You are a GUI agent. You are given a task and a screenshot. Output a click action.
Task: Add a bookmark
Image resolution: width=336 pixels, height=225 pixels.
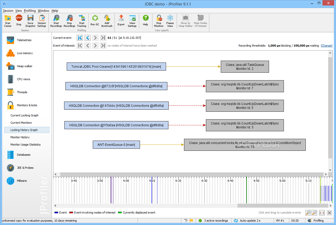point(107,21)
